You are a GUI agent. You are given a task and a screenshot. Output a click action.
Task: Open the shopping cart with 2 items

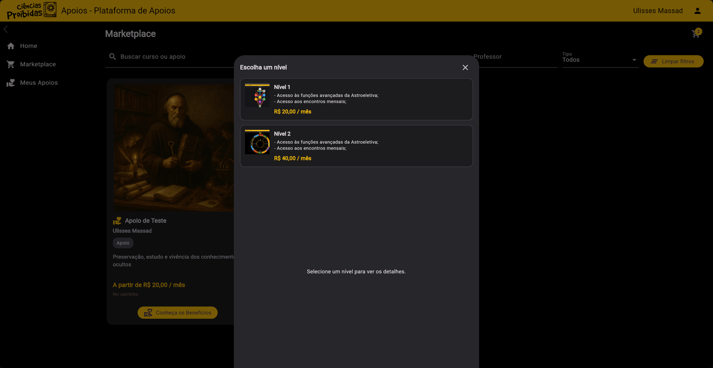pyautogui.click(x=696, y=33)
